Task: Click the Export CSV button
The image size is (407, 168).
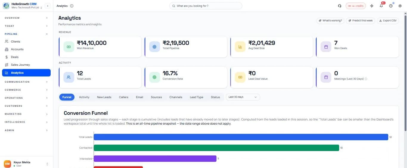Action: [388, 21]
